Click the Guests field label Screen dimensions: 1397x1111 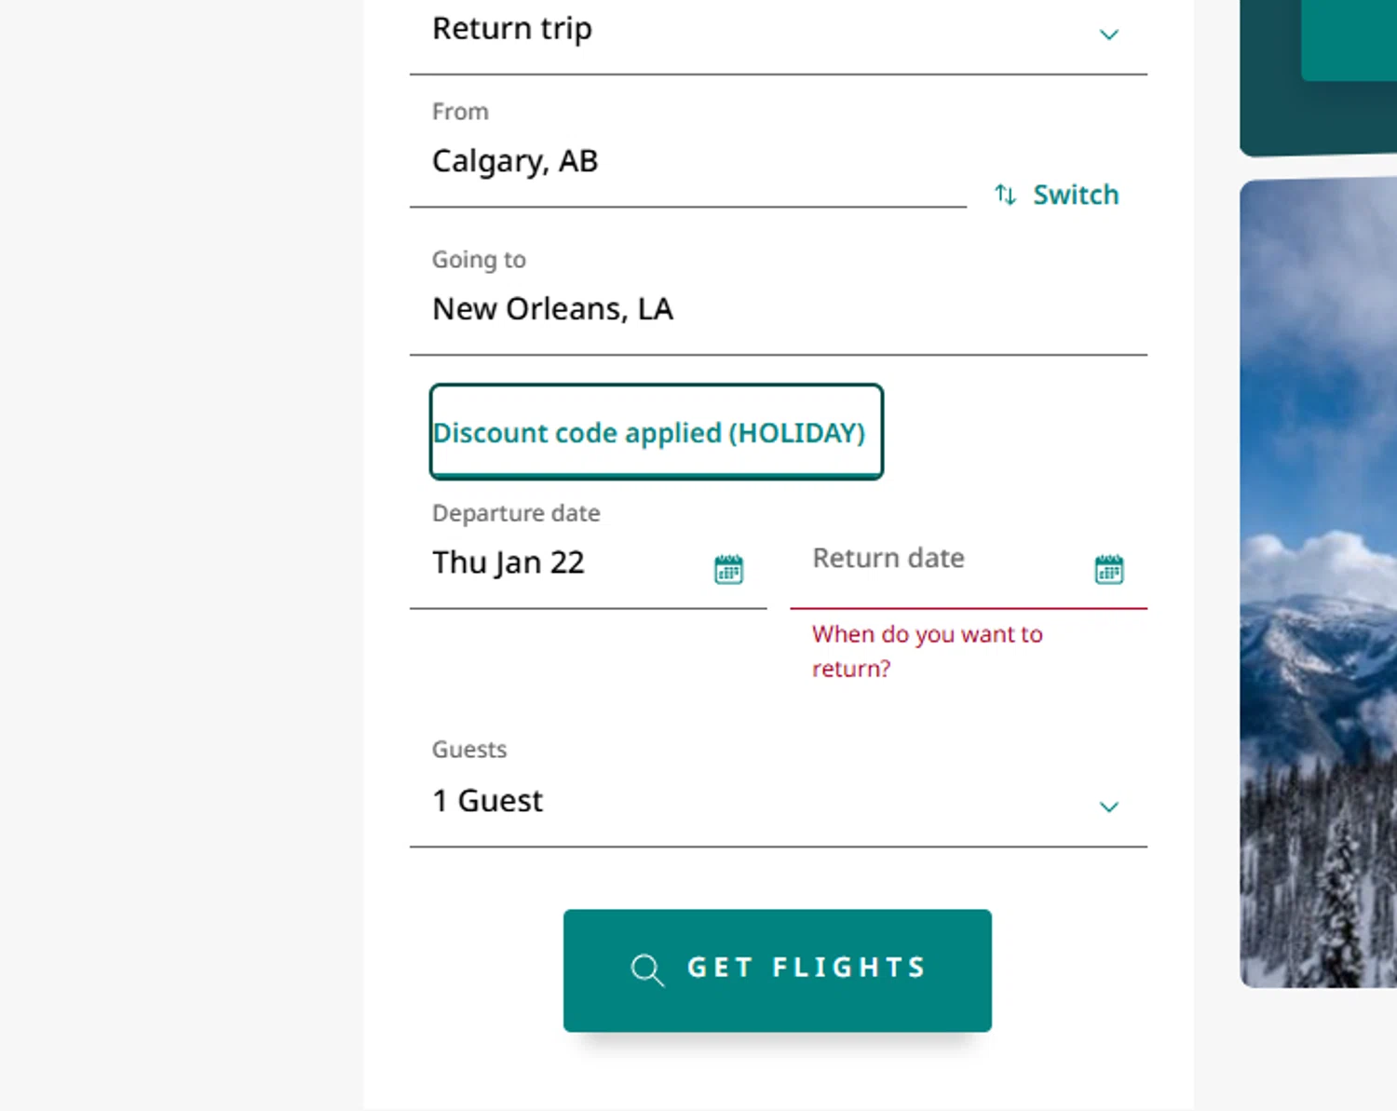pyautogui.click(x=469, y=750)
